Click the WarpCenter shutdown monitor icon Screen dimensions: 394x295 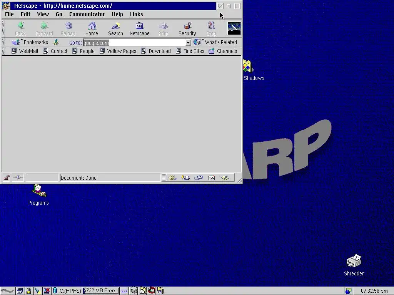tap(47, 291)
